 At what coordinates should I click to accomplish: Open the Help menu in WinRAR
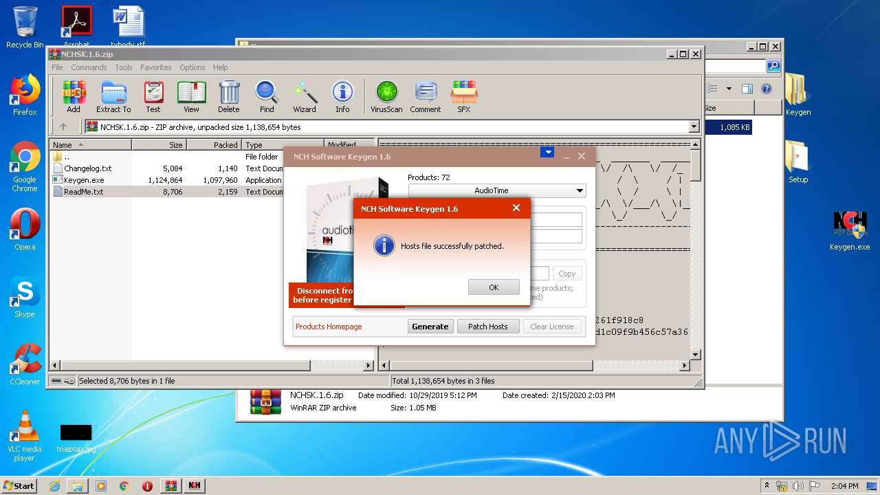pos(220,67)
